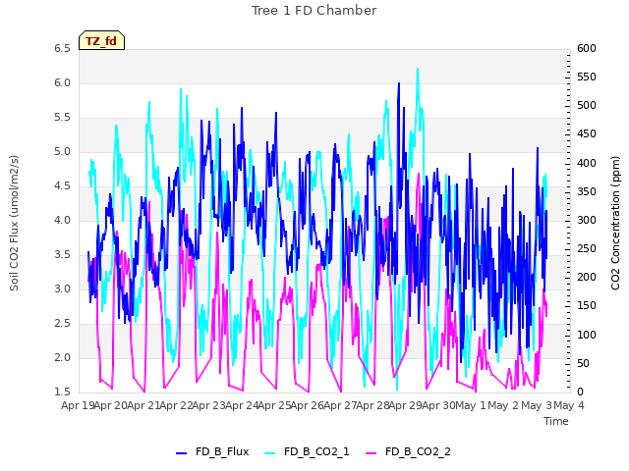
Task: Click the '50' right axis tick label
Action: tap(583, 363)
